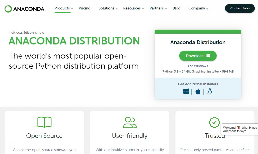Click "Our securely hosted packages" description text
The image size is (258, 154).
215,150
